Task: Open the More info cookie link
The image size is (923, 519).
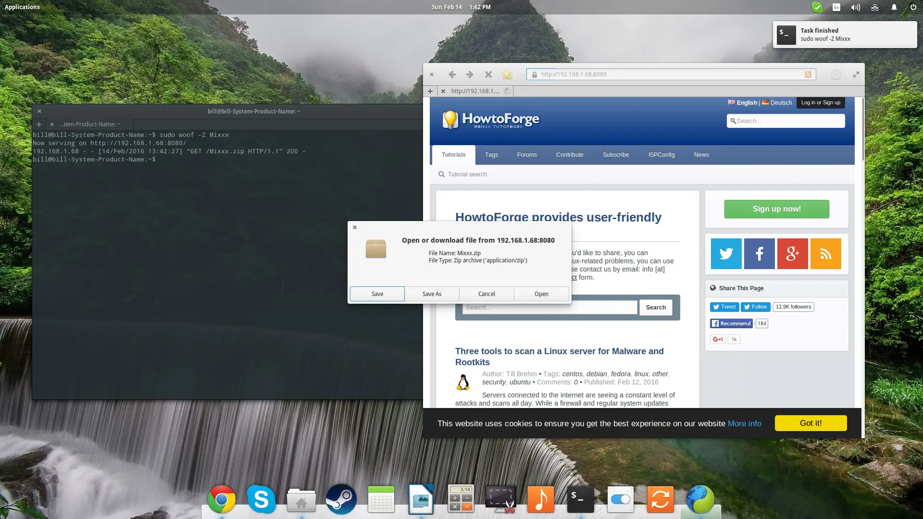Action: click(x=744, y=423)
